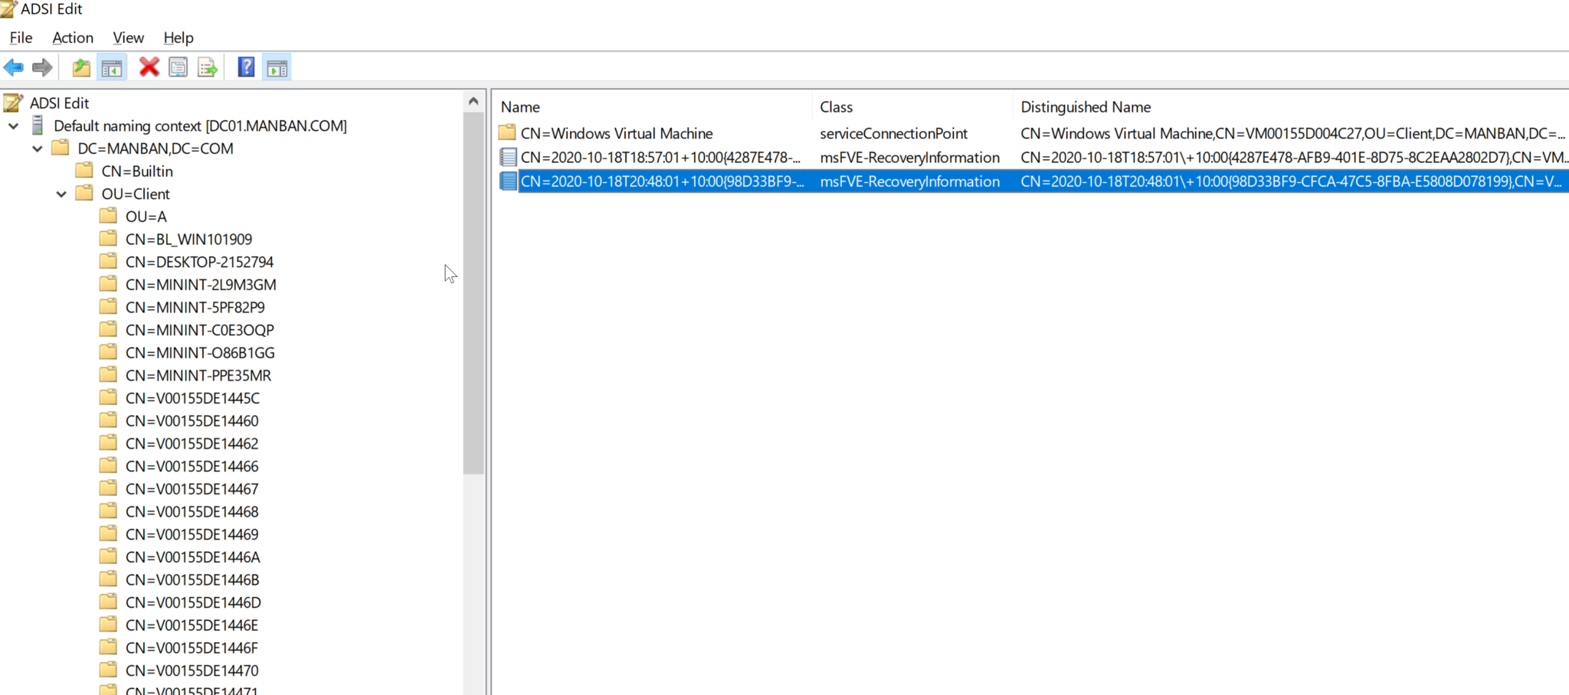This screenshot has height=695, width=1569.
Task: Select CN=Windows Virtual Machine entry
Action: 616,133
